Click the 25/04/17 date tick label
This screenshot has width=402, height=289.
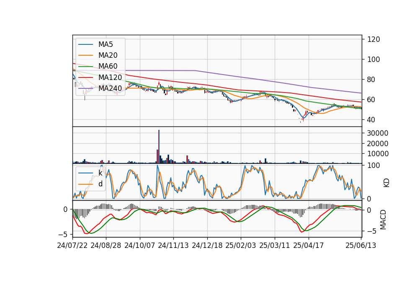point(309,245)
